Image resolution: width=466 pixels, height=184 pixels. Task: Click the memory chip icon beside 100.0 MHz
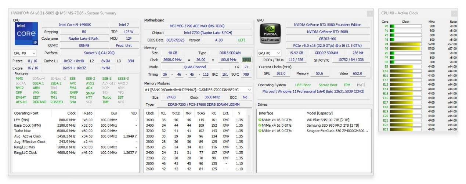tap(246, 60)
